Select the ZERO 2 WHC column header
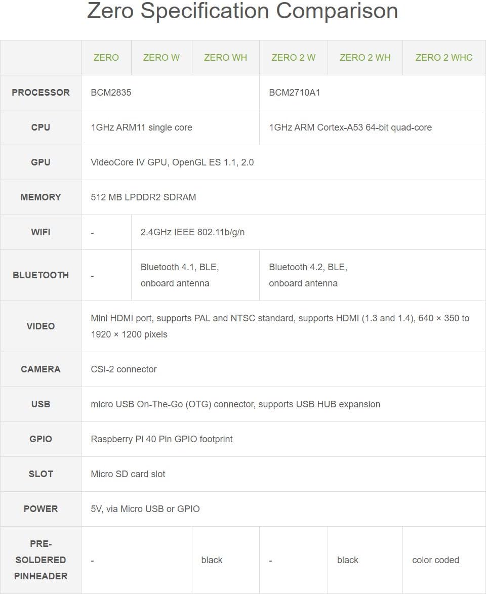The width and height of the screenshot is (486, 595). [x=443, y=58]
